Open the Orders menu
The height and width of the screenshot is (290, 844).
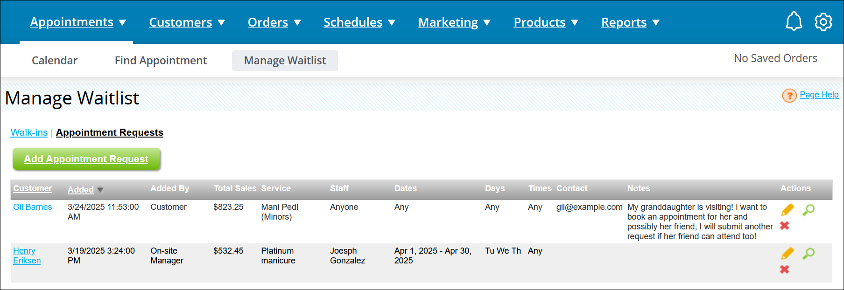pos(268,22)
